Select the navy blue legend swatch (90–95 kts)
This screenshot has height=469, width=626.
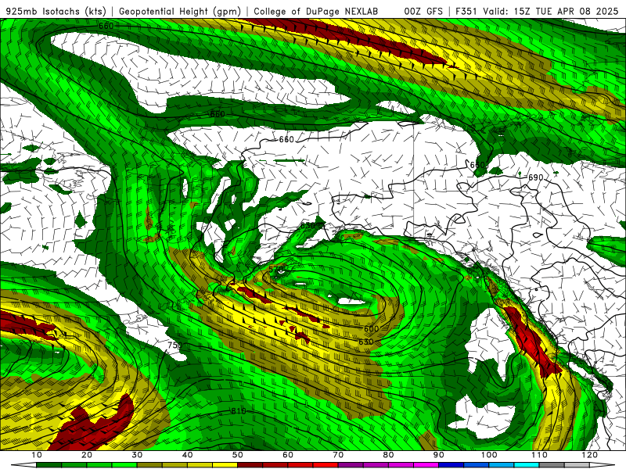452,465
